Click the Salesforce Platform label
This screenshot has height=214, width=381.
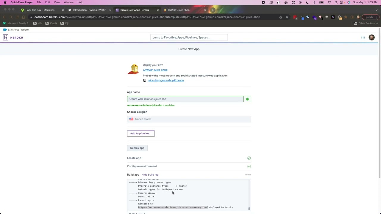coord(18,30)
